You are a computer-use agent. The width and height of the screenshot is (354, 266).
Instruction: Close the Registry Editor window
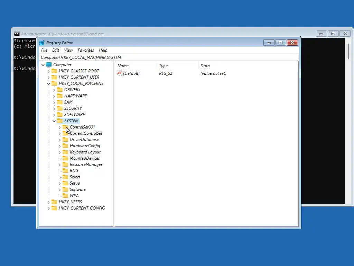coord(292,43)
